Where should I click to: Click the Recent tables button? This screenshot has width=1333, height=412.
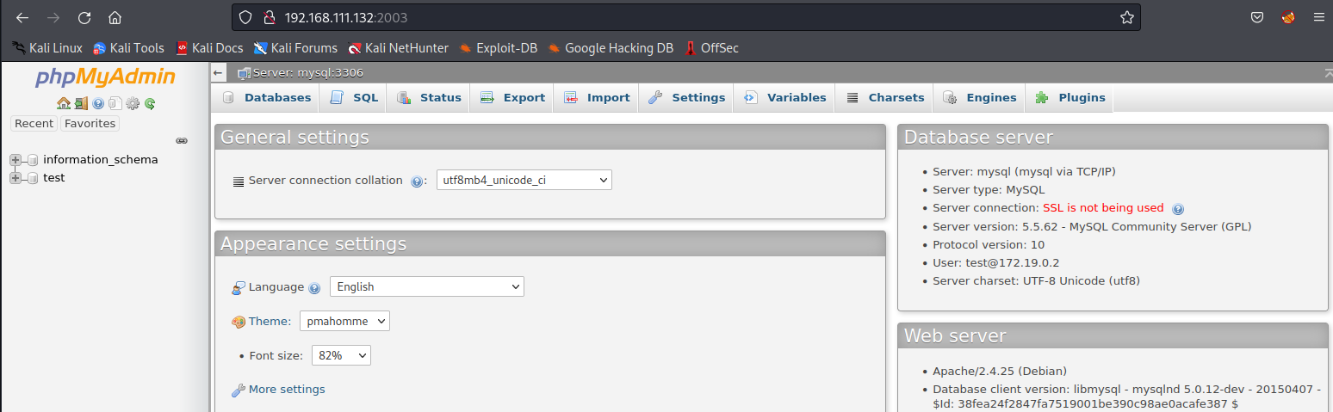34,124
